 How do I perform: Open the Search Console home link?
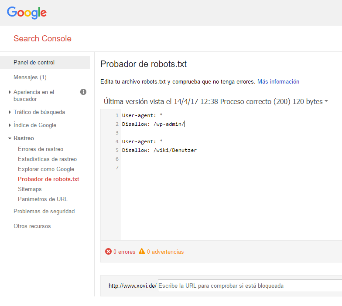click(x=42, y=38)
